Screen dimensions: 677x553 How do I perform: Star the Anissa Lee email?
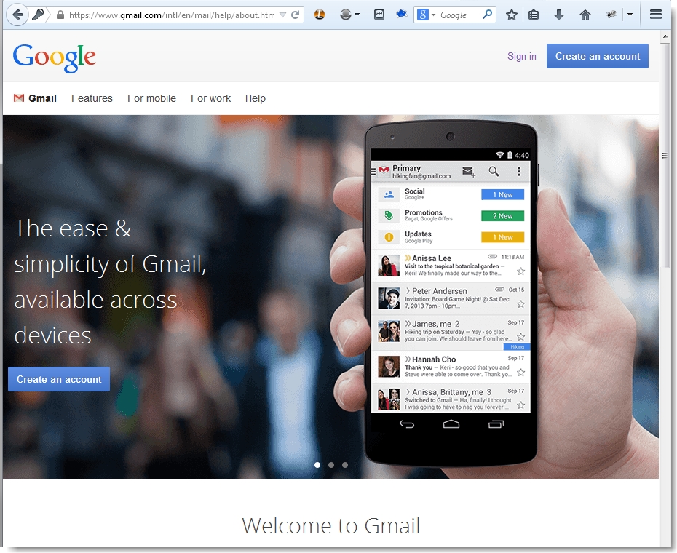point(520,271)
